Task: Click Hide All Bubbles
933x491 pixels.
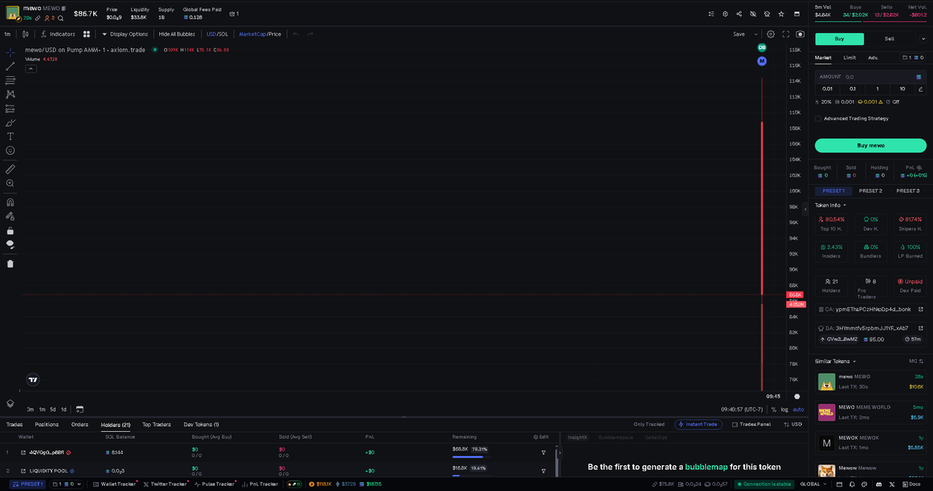Action: coord(176,34)
